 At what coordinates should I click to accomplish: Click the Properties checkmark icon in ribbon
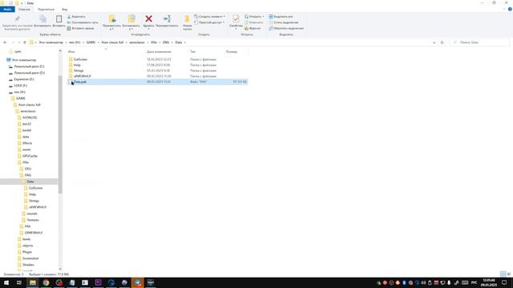236,18
